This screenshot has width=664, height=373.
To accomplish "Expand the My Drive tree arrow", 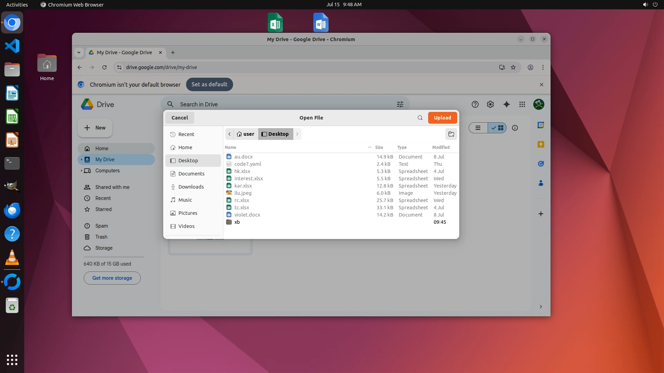I will (82, 160).
